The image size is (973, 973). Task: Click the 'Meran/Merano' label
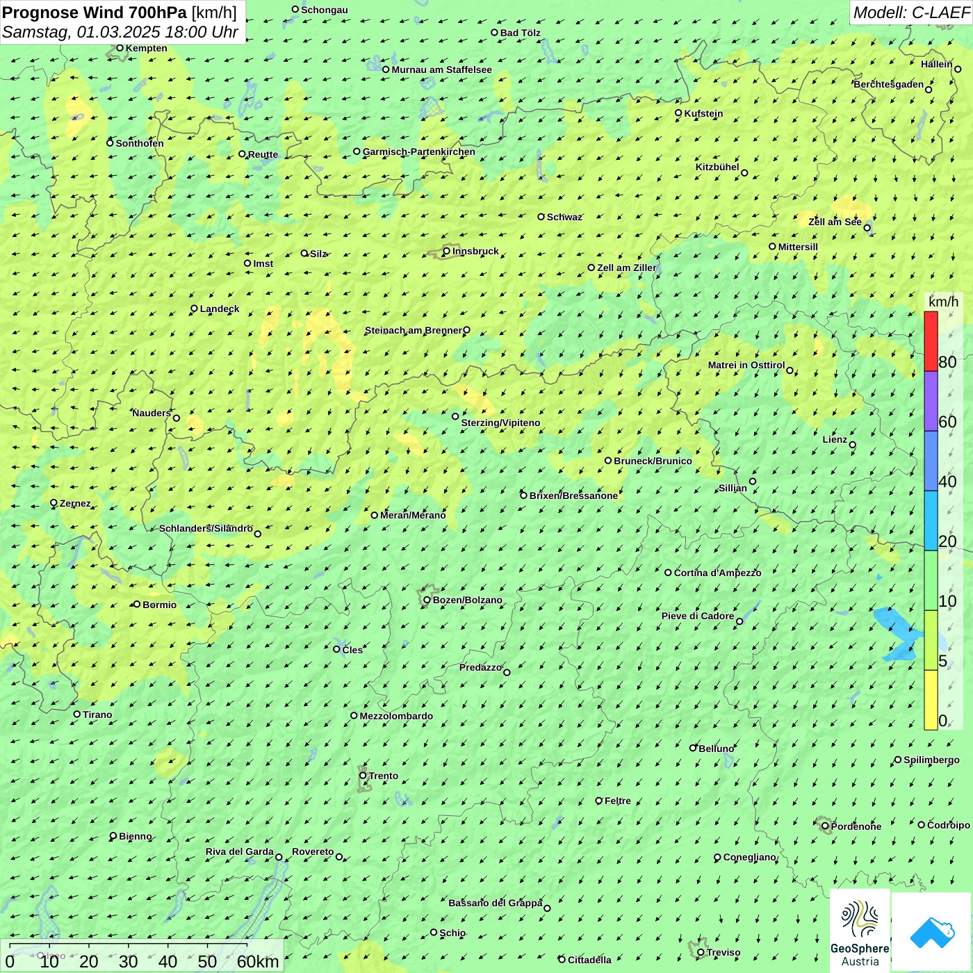click(413, 515)
